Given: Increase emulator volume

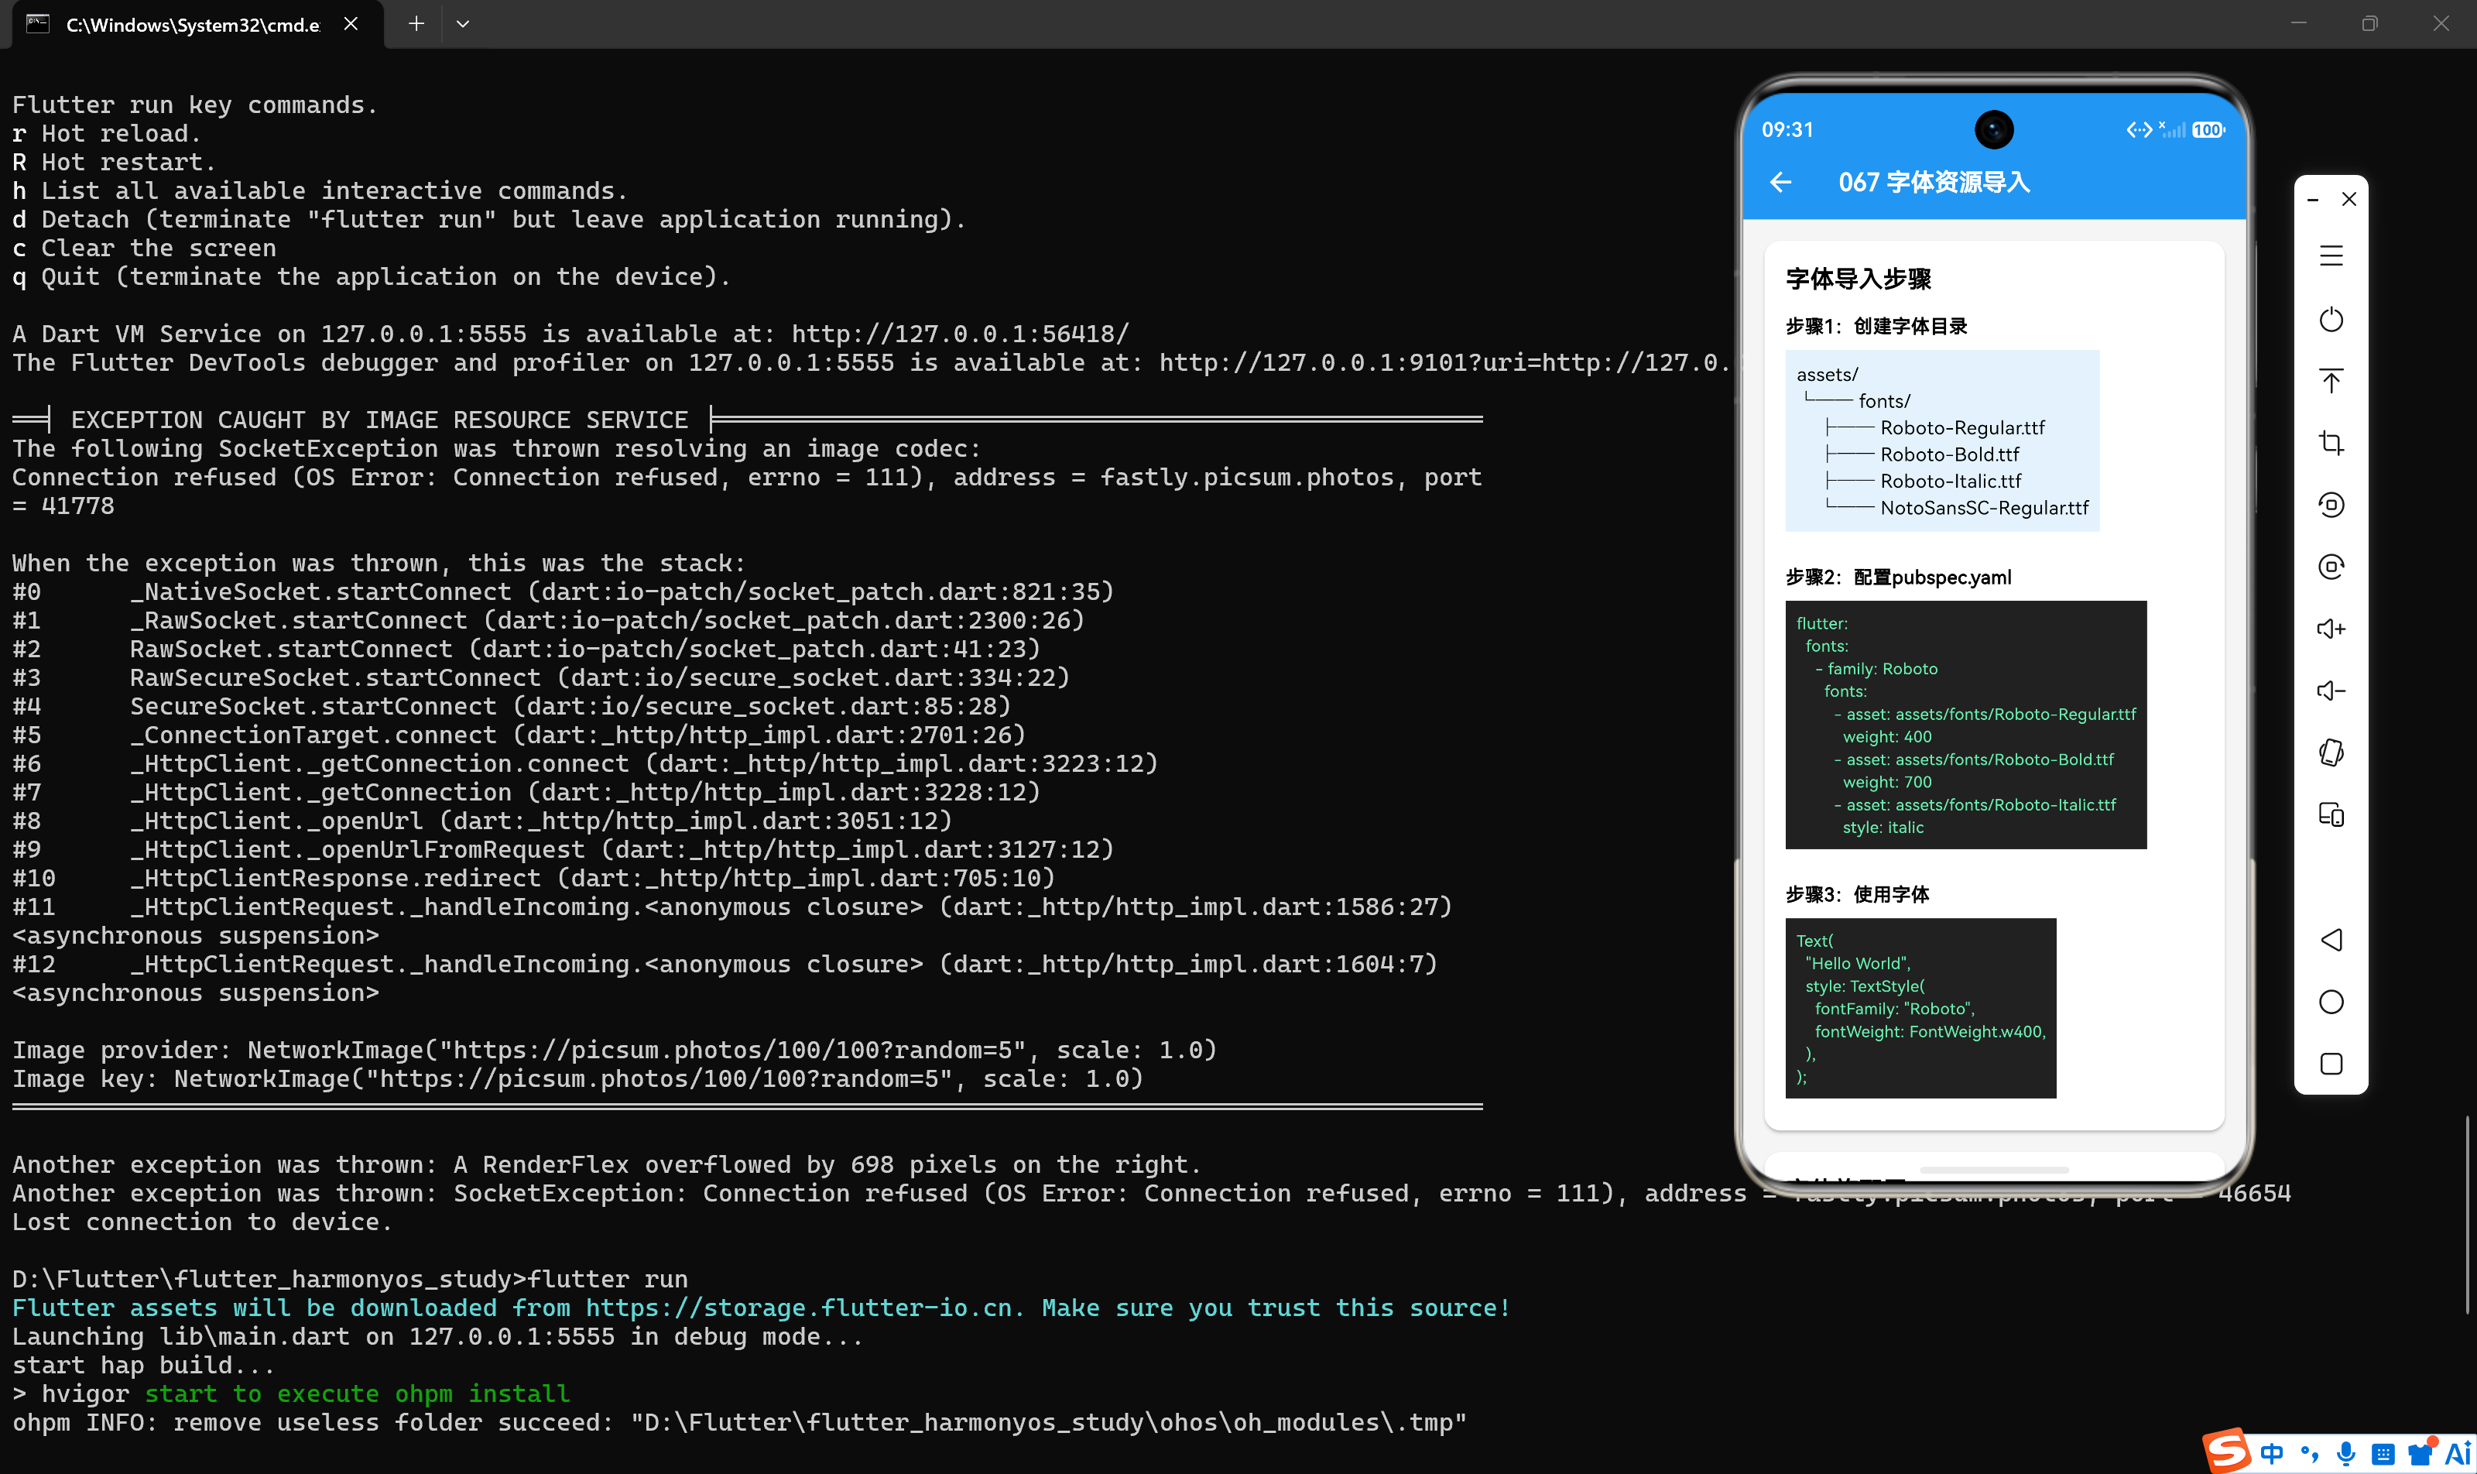Looking at the screenshot, I should [2331, 629].
